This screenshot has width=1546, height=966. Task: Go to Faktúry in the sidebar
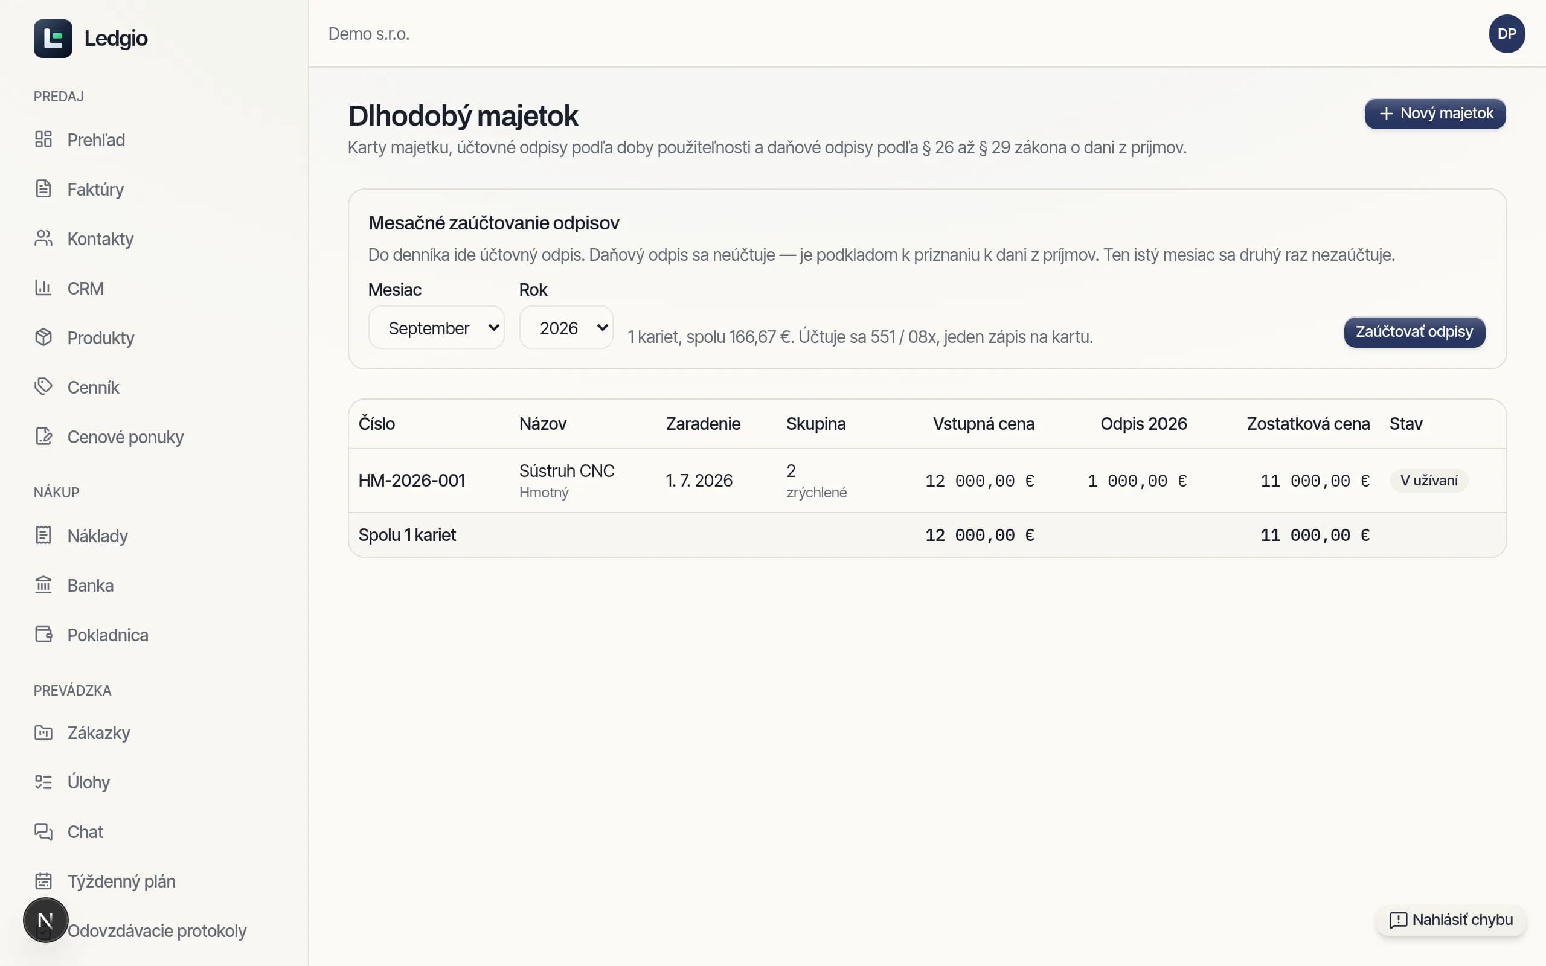pyautogui.click(x=95, y=189)
